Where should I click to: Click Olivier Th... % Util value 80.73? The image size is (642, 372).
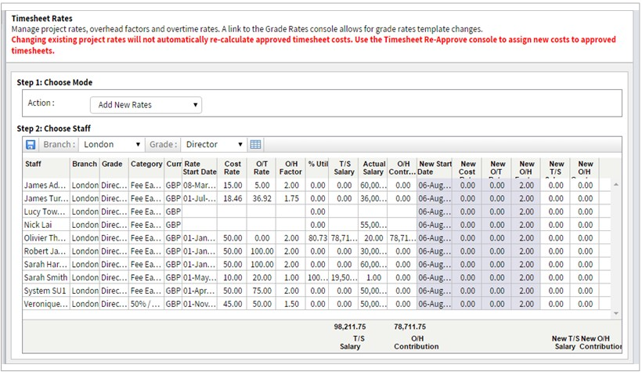[x=318, y=238]
